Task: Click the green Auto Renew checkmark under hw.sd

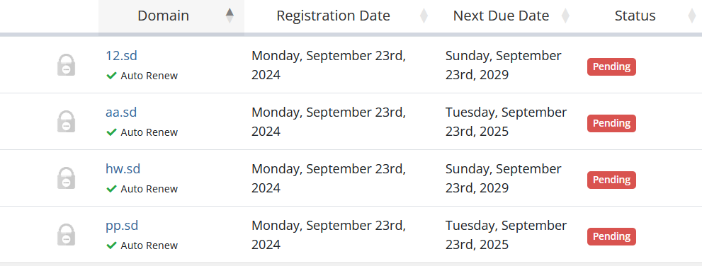Action: pyautogui.click(x=111, y=189)
